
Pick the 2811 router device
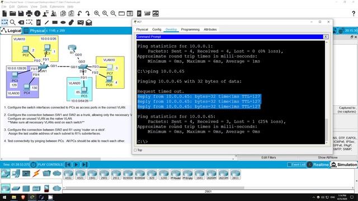[x=235, y=175]
